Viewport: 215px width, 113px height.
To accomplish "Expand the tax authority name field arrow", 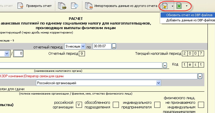I will [x=165, y=65].
